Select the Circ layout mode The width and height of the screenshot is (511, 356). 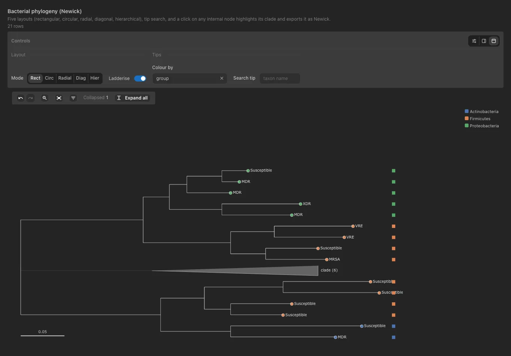[49, 78]
